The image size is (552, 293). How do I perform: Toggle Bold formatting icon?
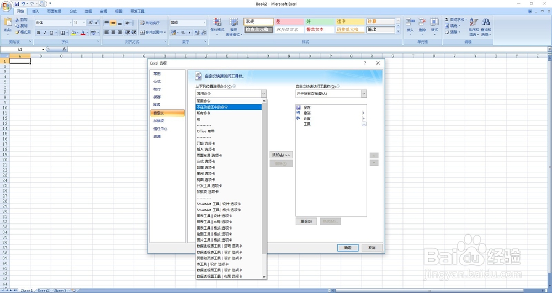(39, 33)
